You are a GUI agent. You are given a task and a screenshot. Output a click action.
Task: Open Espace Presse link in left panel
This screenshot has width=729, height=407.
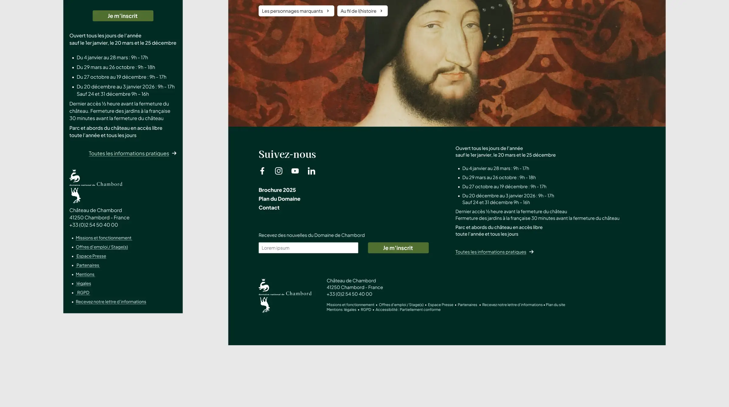tap(91, 256)
